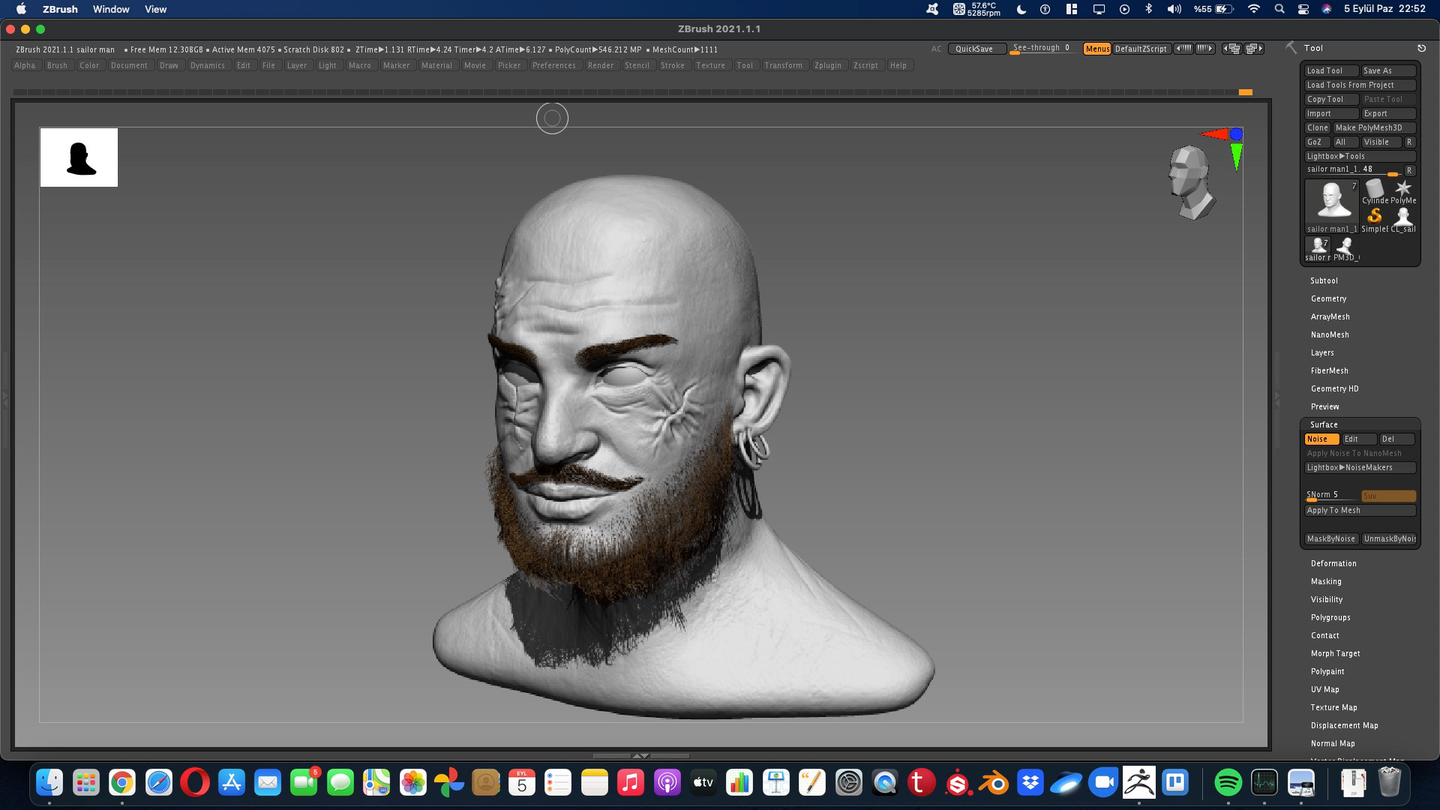This screenshot has height=810, width=1440.
Task: Open Blender from the dock
Action: click(994, 783)
